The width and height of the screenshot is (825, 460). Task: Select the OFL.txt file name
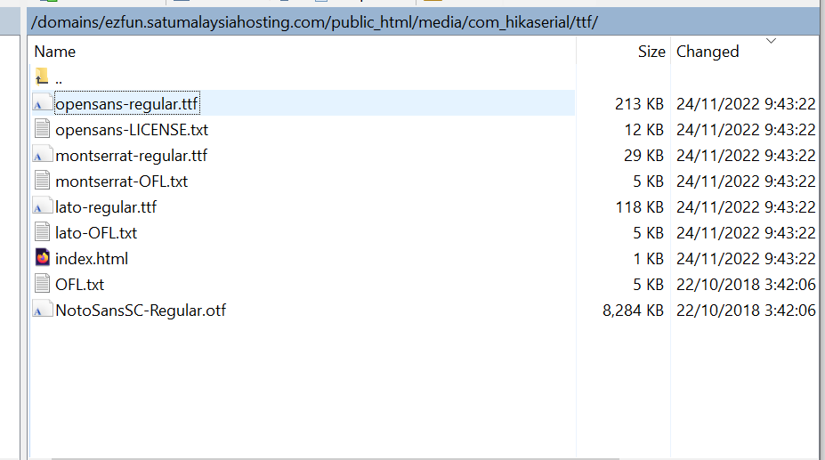click(79, 285)
